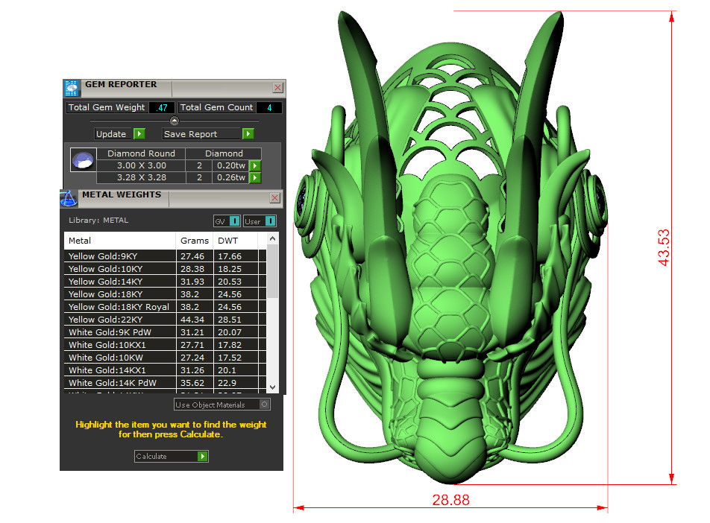Toggle the User library switch
The image size is (710, 523).
(x=270, y=221)
